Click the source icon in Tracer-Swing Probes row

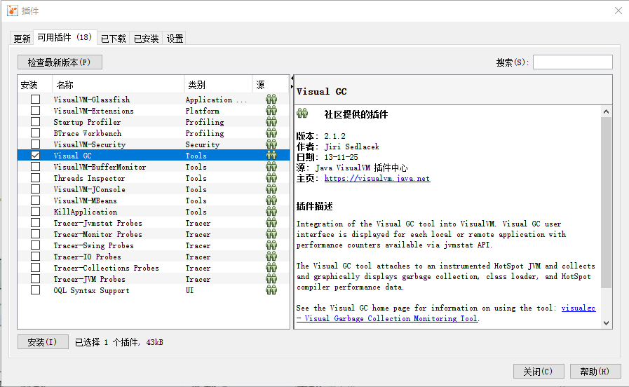[x=271, y=245]
